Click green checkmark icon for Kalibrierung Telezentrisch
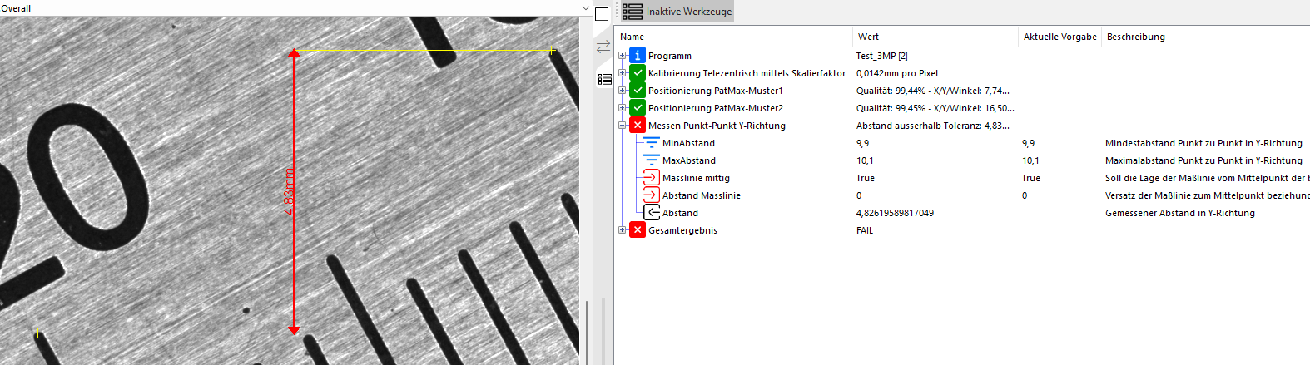The image size is (1310, 365). pos(637,73)
